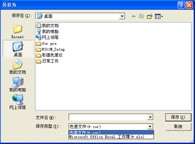This screenshot has width=195, height=144.
Task: Expand the 保存在 location dropdown
Action: (x=122, y=16)
